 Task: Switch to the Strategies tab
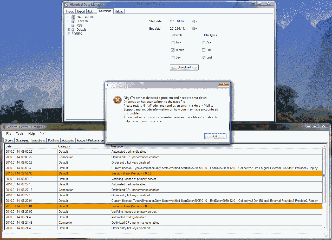coord(22,140)
